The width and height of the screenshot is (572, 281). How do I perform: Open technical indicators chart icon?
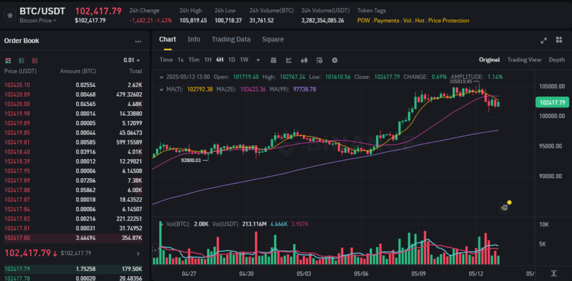(289, 60)
